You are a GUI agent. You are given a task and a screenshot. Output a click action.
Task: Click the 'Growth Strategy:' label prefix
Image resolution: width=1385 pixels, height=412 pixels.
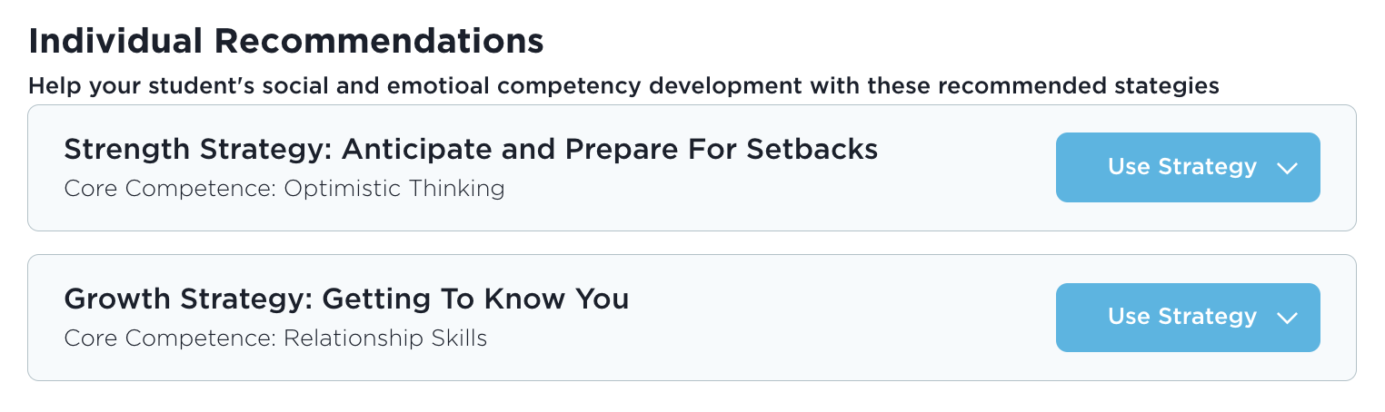tap(189, 299)
